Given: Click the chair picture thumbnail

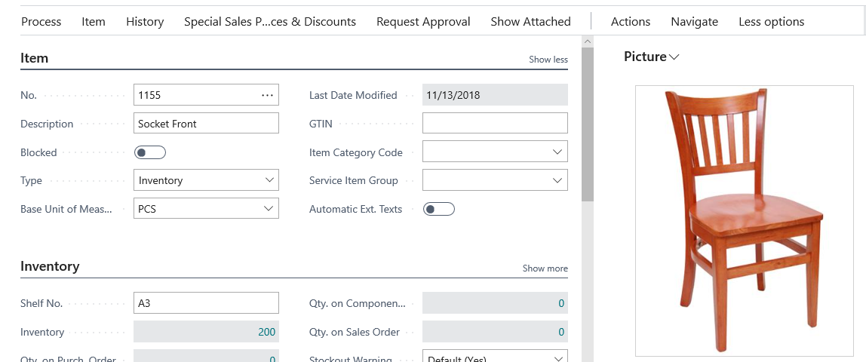Looking at the screenshot, I should 744,220.
